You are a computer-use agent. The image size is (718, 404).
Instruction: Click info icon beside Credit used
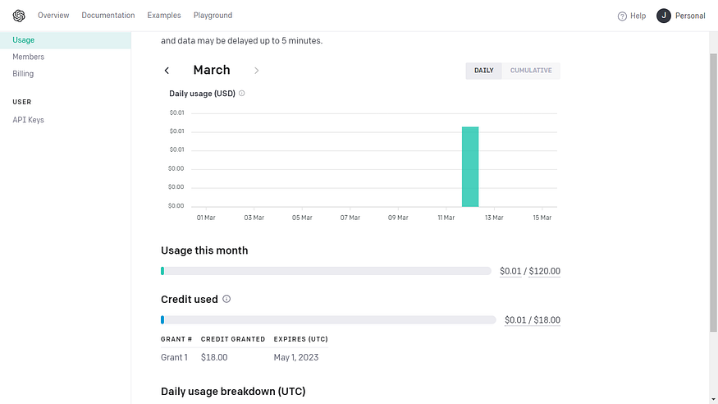click(226, 299)
